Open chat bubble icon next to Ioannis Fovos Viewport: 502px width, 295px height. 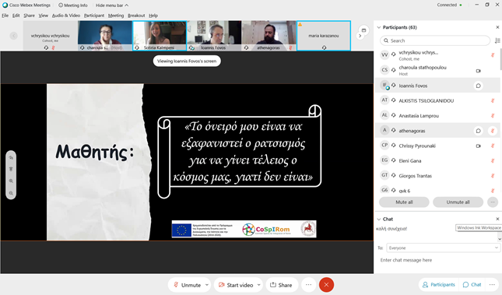pyautogui.click(x=478, y=86)
